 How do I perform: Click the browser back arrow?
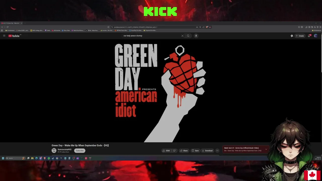pos(2,27)
